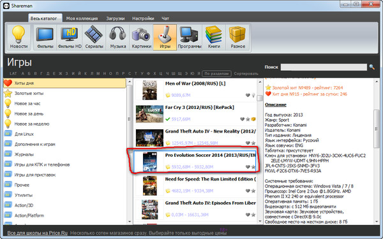
Task: Switch to the Загрузки tab
Action: click(116, 18)
